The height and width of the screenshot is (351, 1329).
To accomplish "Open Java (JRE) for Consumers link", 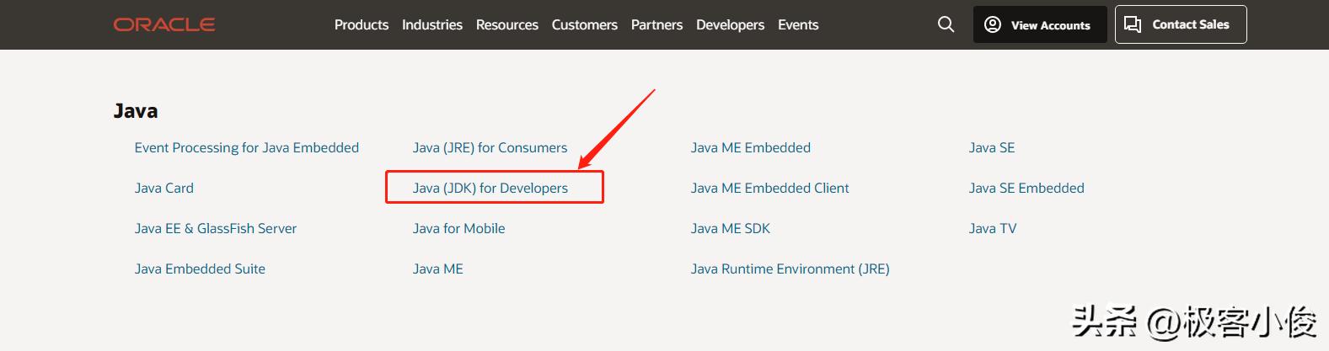I will pos(490,147).
